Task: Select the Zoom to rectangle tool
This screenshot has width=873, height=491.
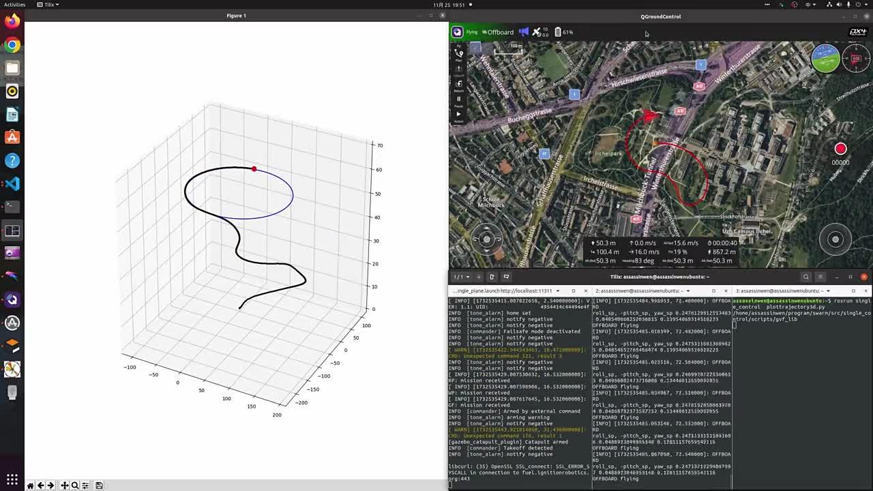Action: [75, 486]
